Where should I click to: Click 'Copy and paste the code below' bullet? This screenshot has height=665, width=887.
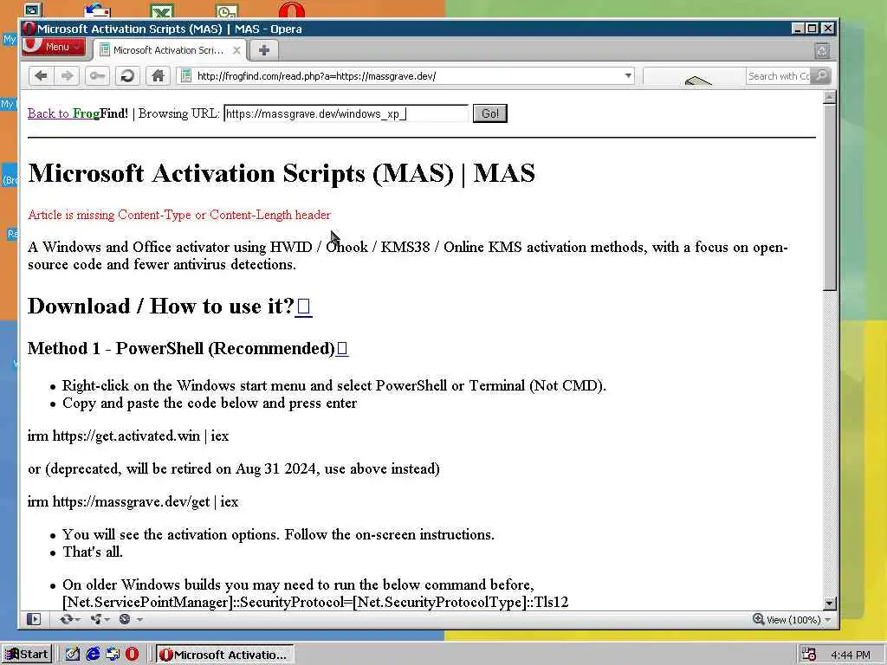[x=210, y=404]
